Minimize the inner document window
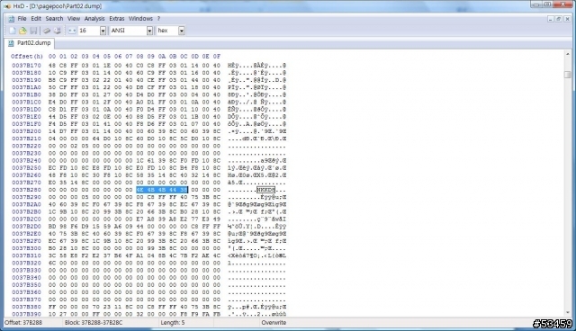 coord(550,19)
